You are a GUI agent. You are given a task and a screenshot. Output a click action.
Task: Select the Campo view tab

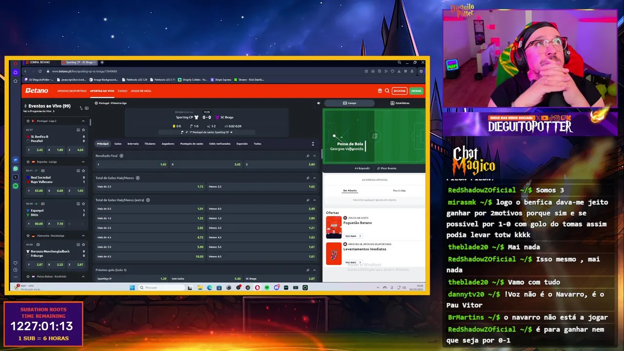click(x=350, y=103)
